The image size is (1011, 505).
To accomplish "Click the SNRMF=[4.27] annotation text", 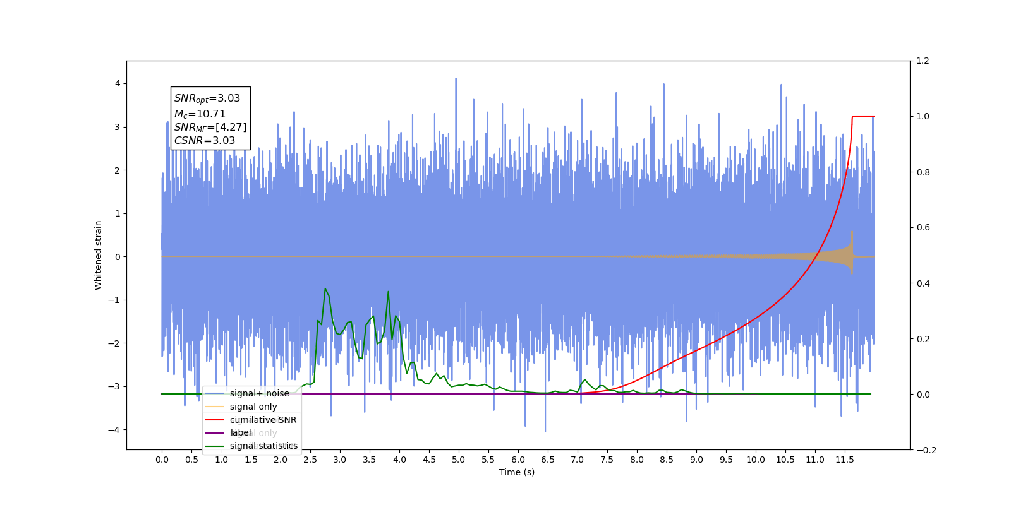I will coord(210,127).
